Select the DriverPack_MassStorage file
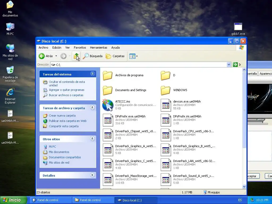The height and width of the screenshot is (204, 272). (x=129, y=180)
